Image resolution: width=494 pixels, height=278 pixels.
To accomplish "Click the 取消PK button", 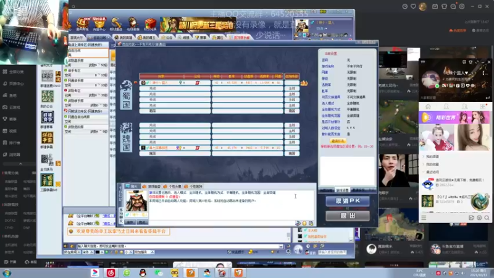I will [x=348, y=201].
